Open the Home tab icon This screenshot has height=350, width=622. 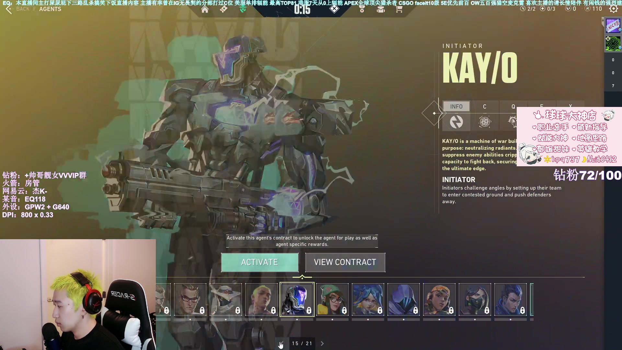tap(205, 9)
